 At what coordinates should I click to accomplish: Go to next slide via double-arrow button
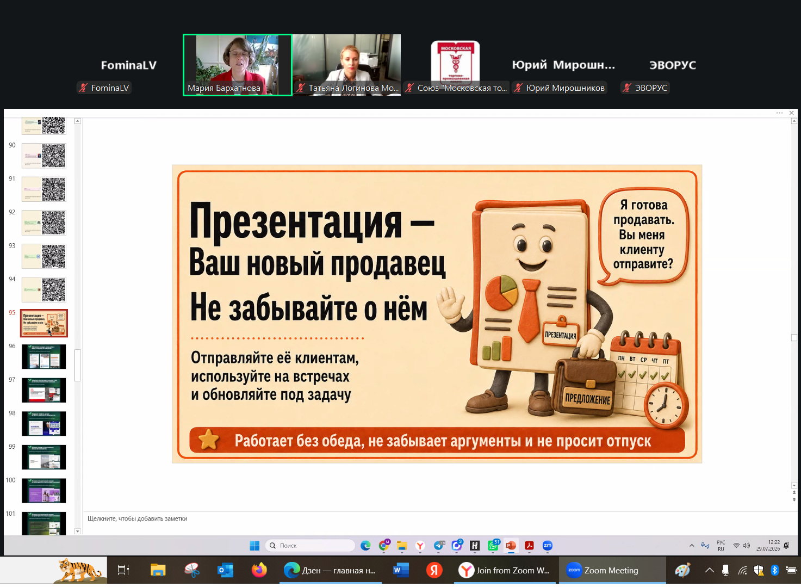794,499
